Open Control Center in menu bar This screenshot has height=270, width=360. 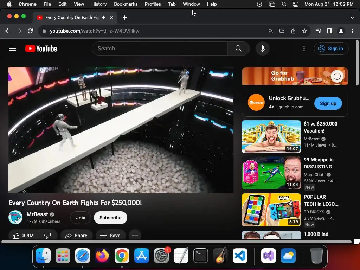click(x=295, y=4)
